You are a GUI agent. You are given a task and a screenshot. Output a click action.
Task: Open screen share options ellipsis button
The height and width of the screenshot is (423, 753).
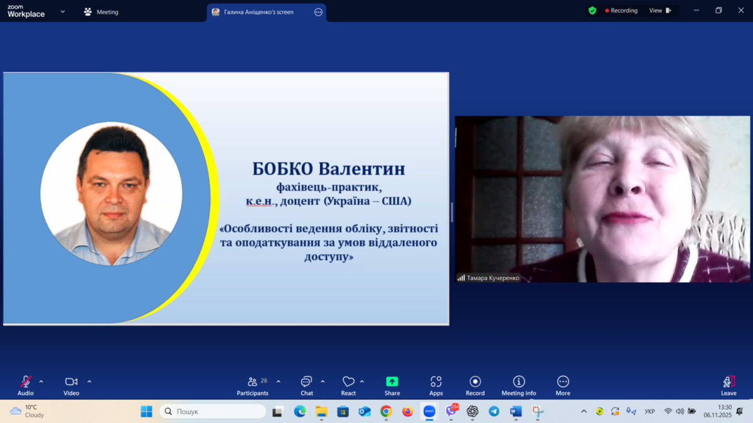pos(318,12)
